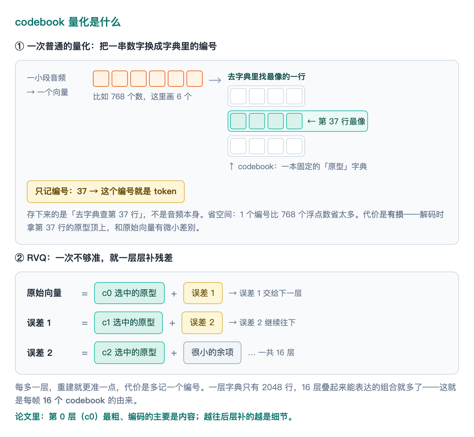Viewport: 474px width, 437px height.
Task: Click the green line starting "论文里：第 0 层"
Action: (x=154, y=416)
